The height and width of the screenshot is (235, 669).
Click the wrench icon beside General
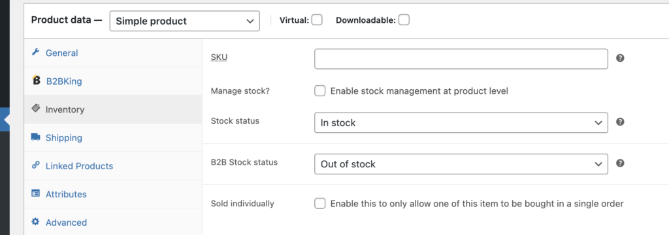[36, 52]
